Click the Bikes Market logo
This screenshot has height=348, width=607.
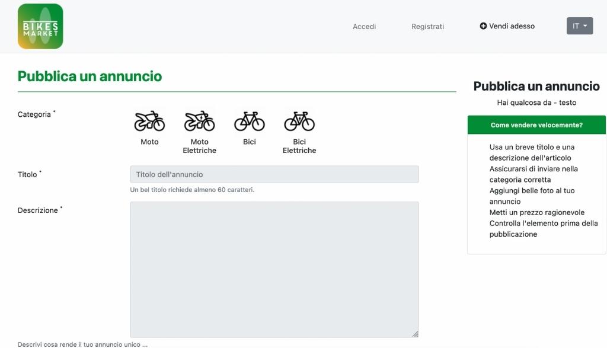(x=40, y=26)
